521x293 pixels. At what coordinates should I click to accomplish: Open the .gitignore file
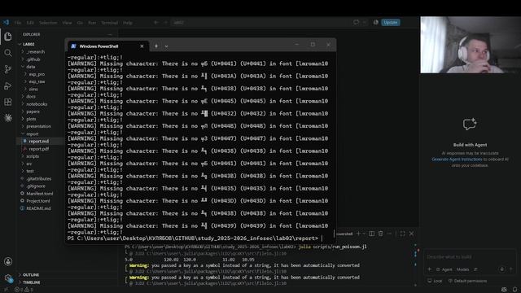pyautogui.click(x=36, y=186)
